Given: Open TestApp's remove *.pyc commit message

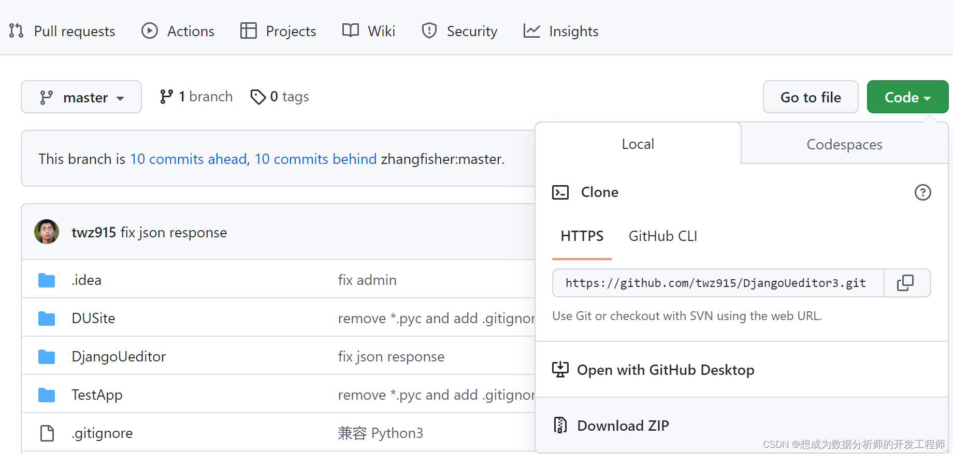Looking at the screenshot, I should (436, 395).
